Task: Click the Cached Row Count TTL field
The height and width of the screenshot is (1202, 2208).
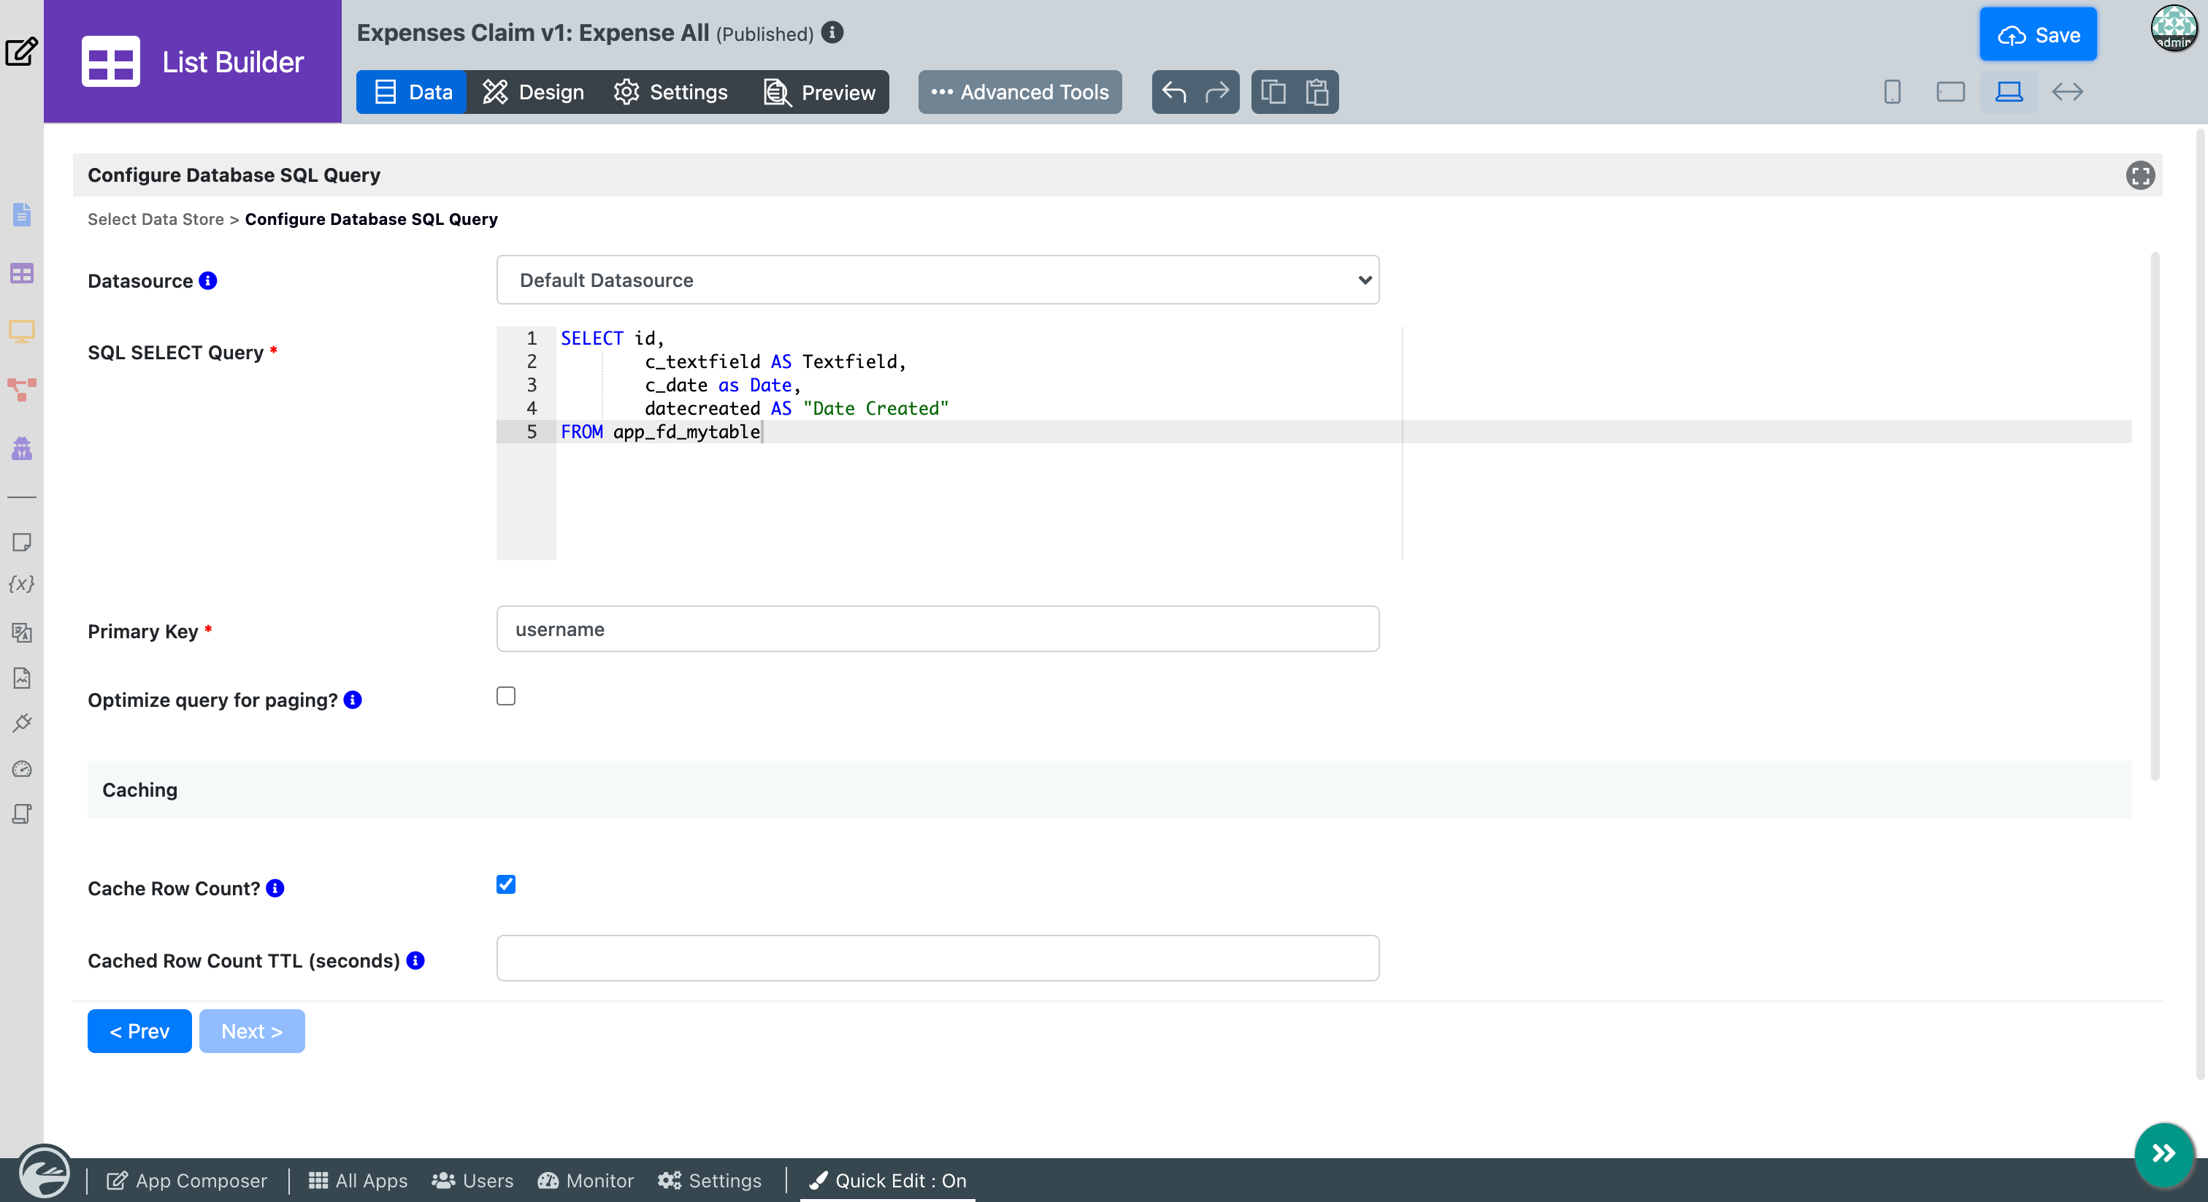Action: pyautogui.click(x=937, y=959)
